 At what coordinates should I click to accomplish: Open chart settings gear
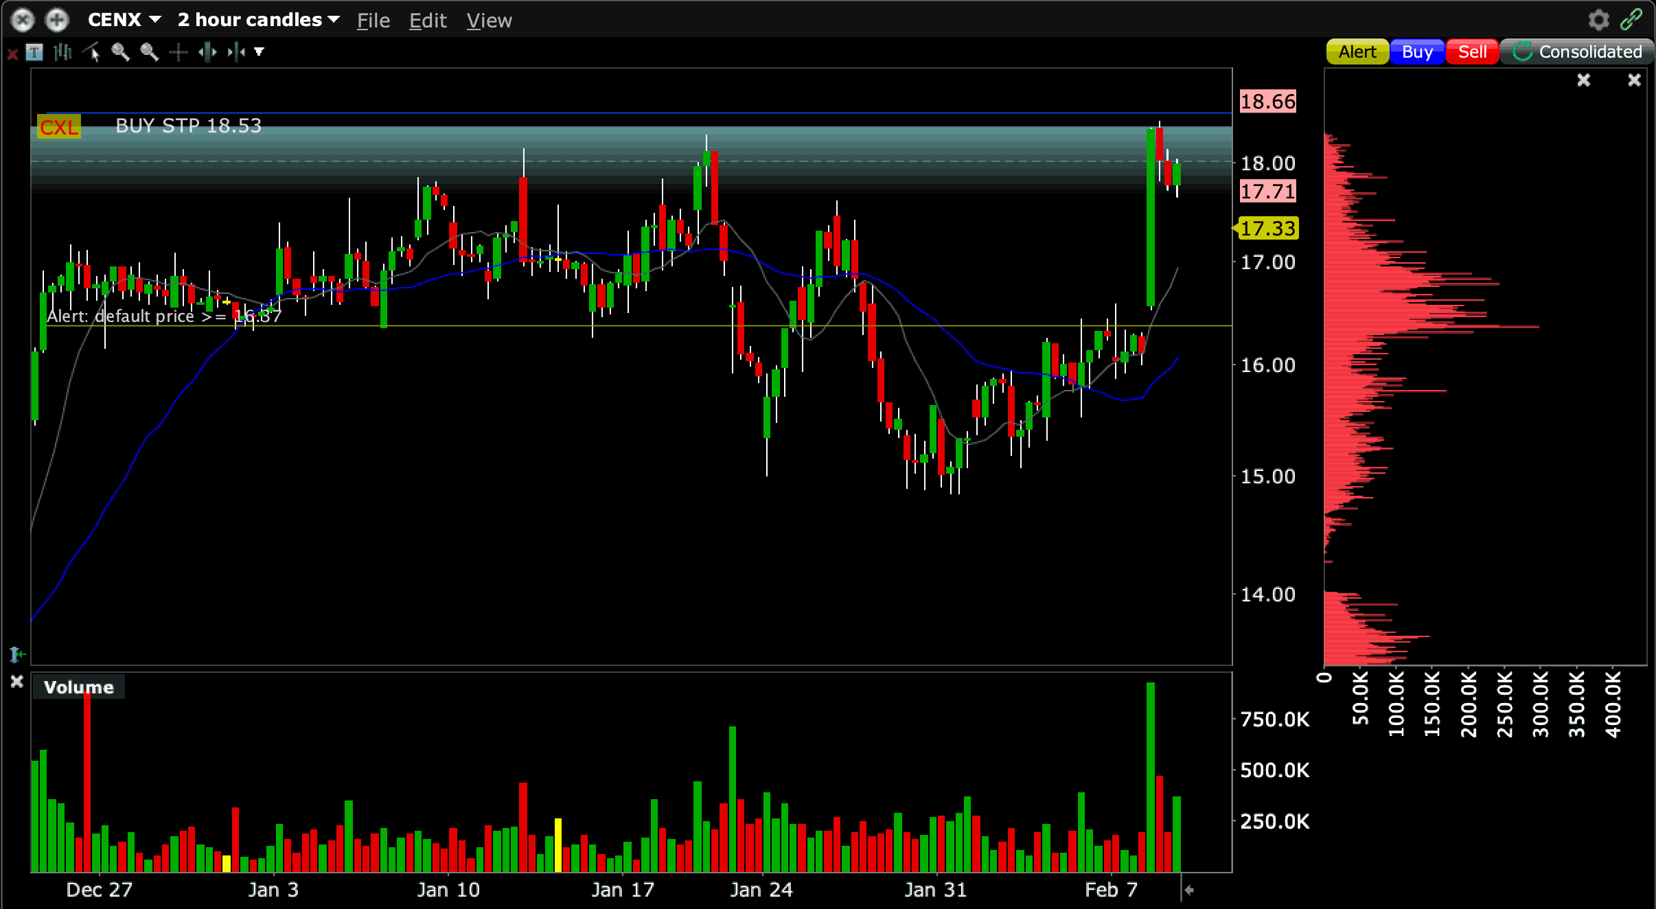[1598, 19]
